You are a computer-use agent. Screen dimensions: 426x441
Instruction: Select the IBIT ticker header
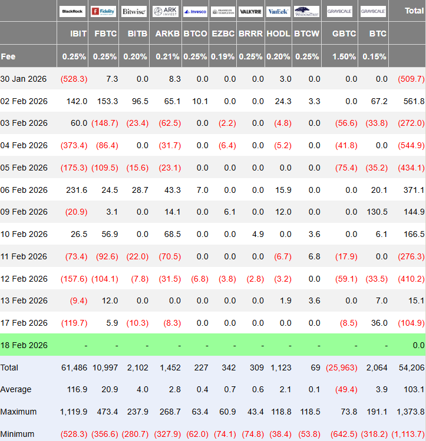point(78,34)
